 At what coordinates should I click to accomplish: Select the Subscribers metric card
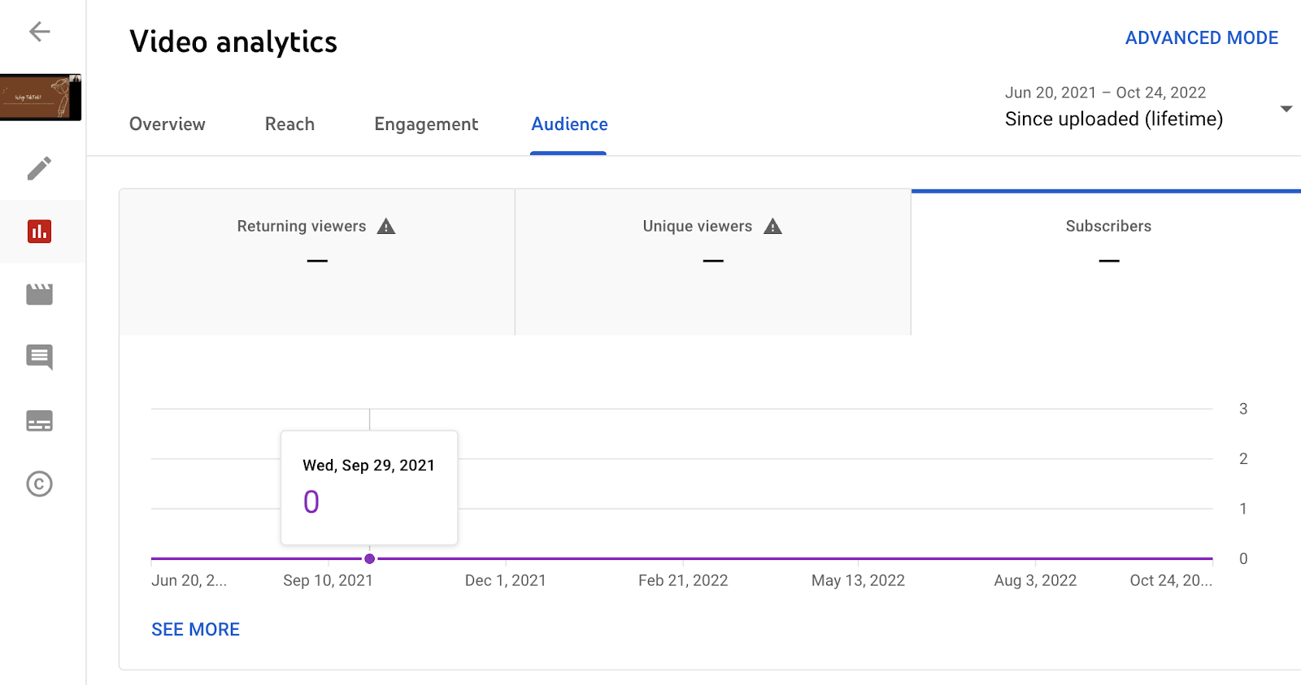tap(1107, 262)
